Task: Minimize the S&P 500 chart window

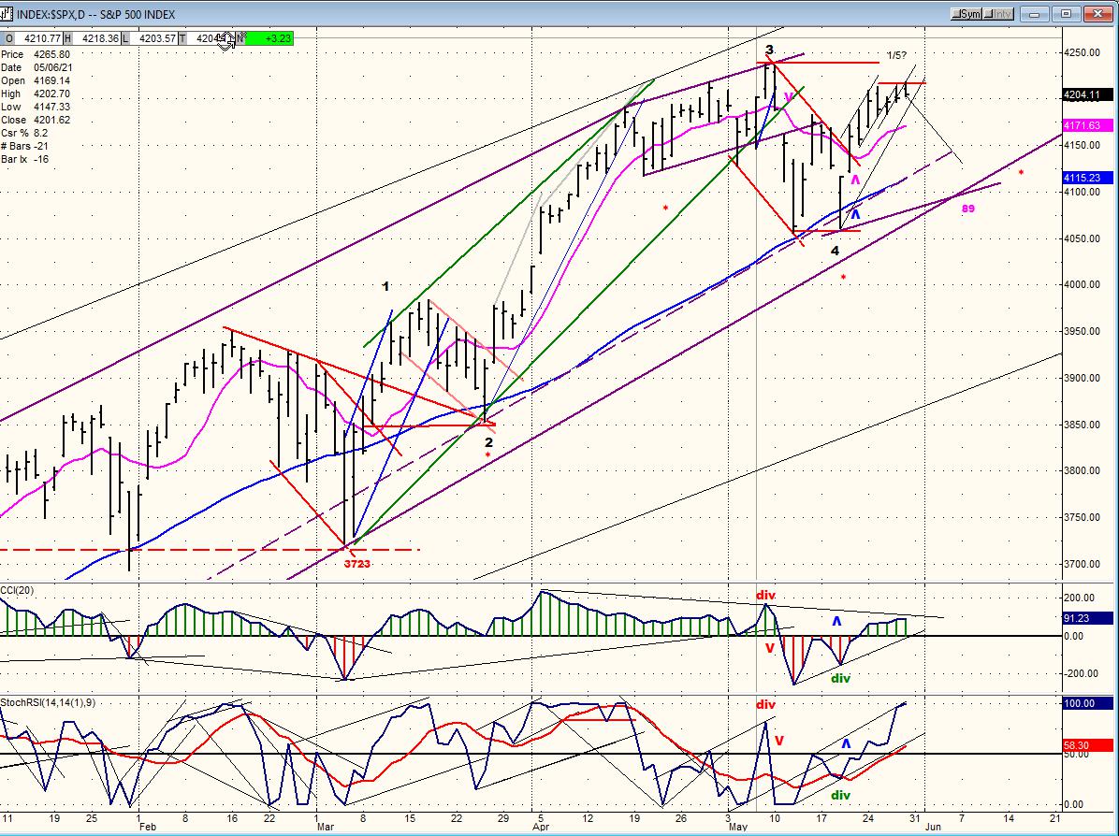Action: coord(1033,13)
